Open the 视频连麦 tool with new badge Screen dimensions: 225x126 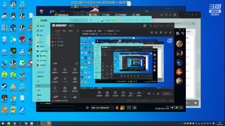55,80
